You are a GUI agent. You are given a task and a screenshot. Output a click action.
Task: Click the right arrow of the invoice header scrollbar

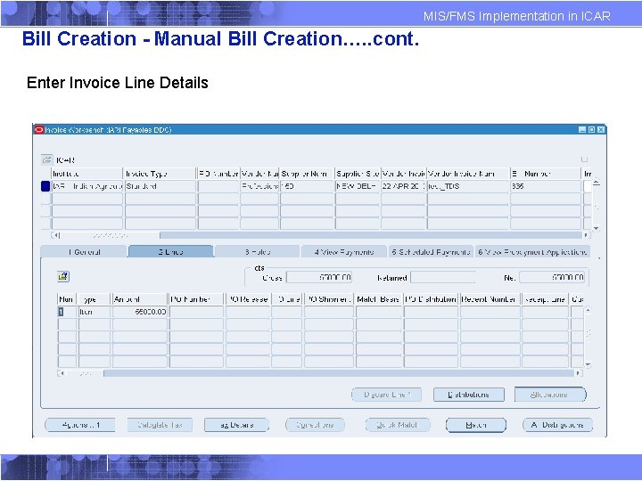587,235
